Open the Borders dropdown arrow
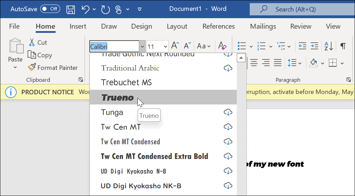The height and width of the screenshot is (196, 355). 342,63
